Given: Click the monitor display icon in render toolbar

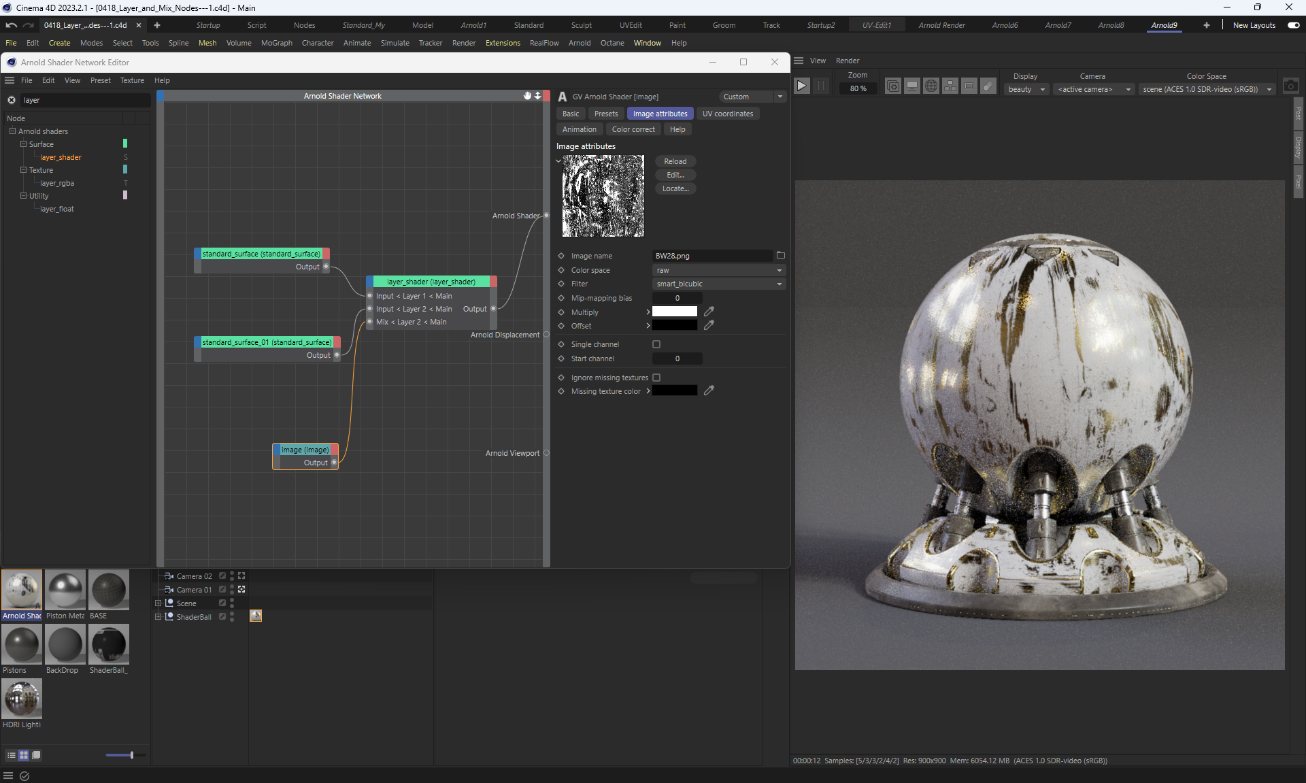Looking at the screenshot, I should 912,86.
